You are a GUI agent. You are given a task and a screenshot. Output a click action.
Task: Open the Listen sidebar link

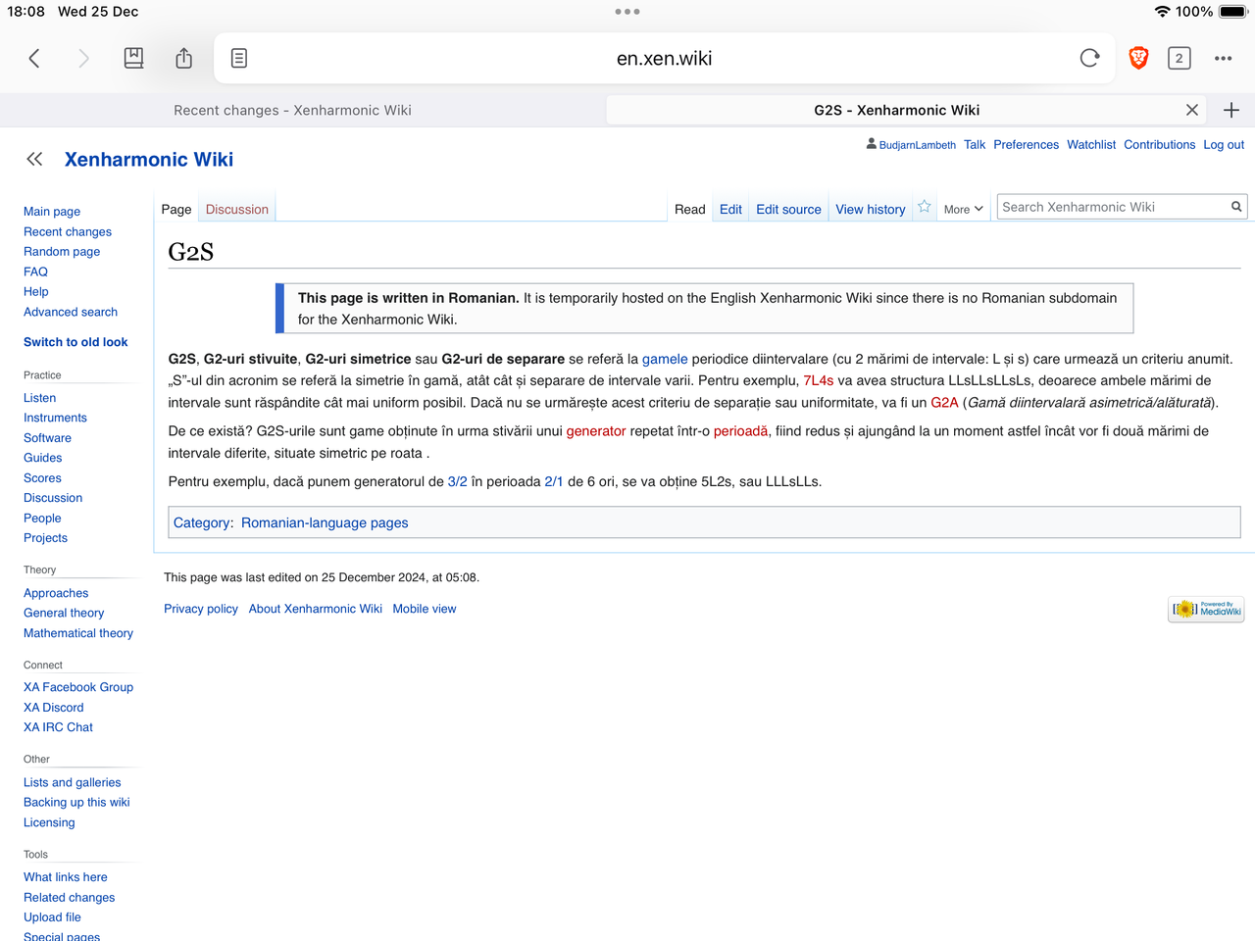click(39, 398)
